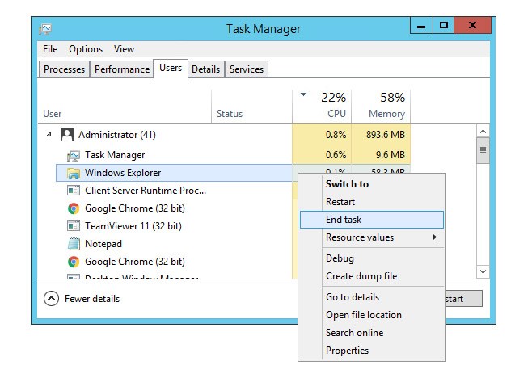Click the Notepad icon in list
The image size is (532, 378).
point(74,244)
